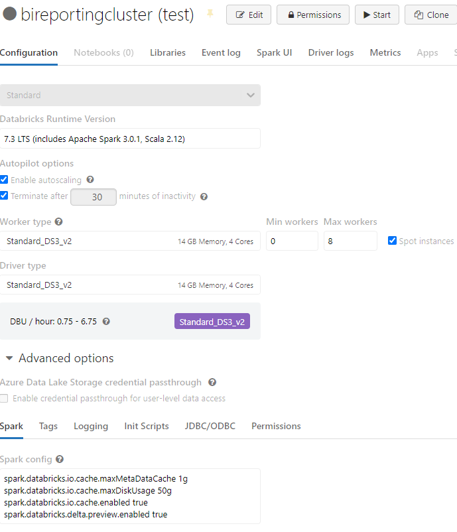The width and height of the screenshot is (457, 532).
Task: Toggle the Spot instances checkbox
Action: (392, 241)
